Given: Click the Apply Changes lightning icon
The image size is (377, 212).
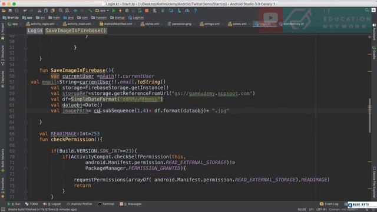Looking at the screenshot, I should coord(120,11).
